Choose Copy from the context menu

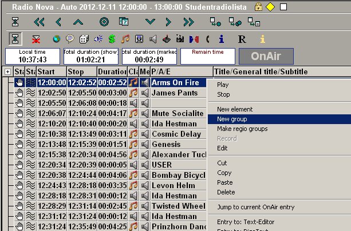224,173
